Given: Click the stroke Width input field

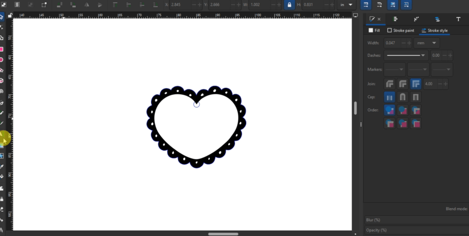Looking at the screenshot, I should pos(392,43).
